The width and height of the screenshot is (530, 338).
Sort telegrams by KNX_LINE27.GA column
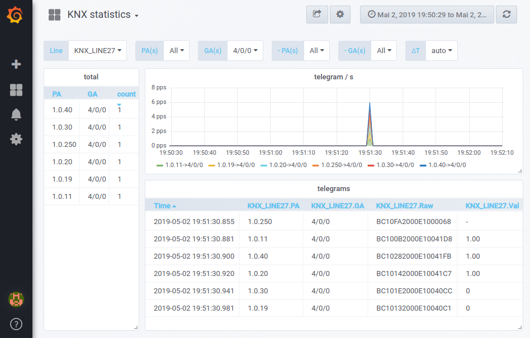tap(338, 206)
